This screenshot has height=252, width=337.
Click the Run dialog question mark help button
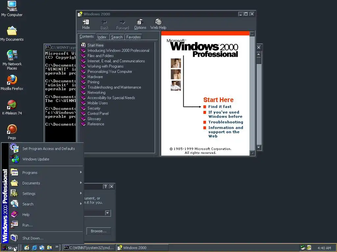click(x=105, y=186)
